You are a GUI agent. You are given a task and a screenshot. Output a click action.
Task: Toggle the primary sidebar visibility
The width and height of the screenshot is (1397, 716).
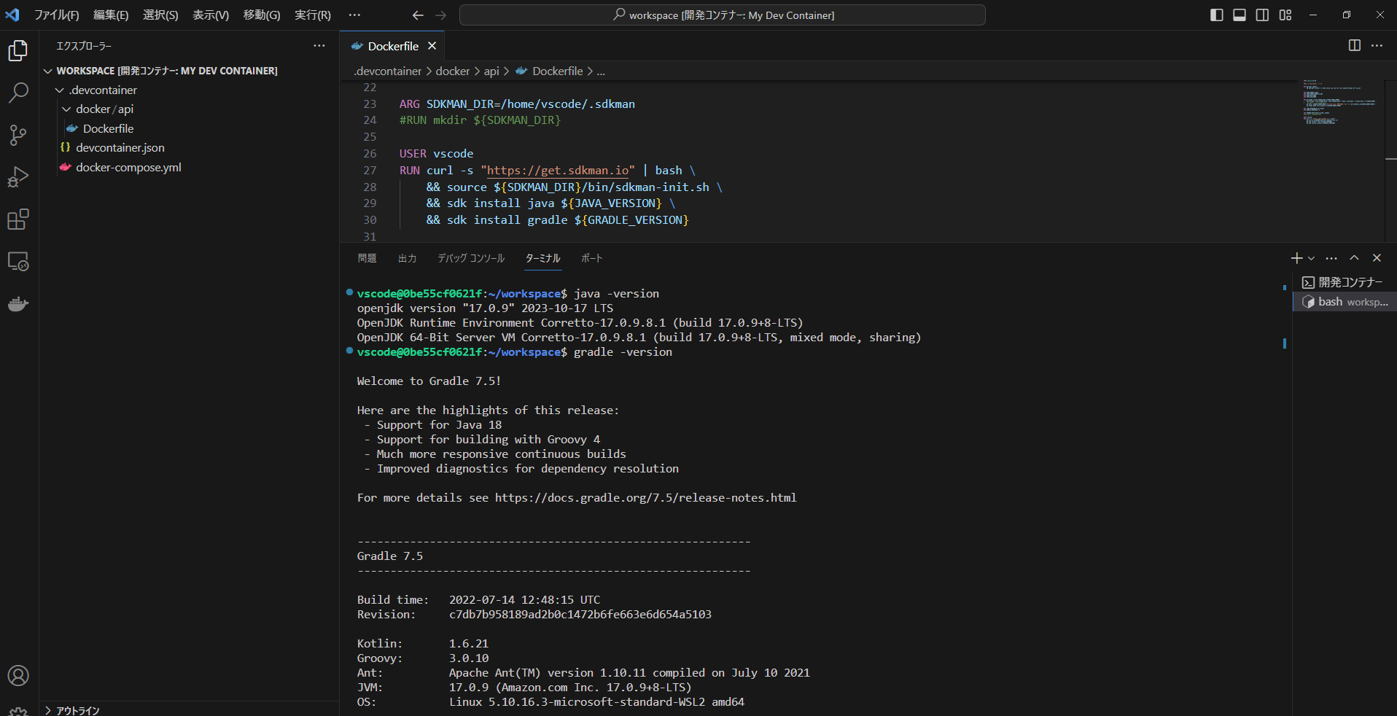[1217, 15]
